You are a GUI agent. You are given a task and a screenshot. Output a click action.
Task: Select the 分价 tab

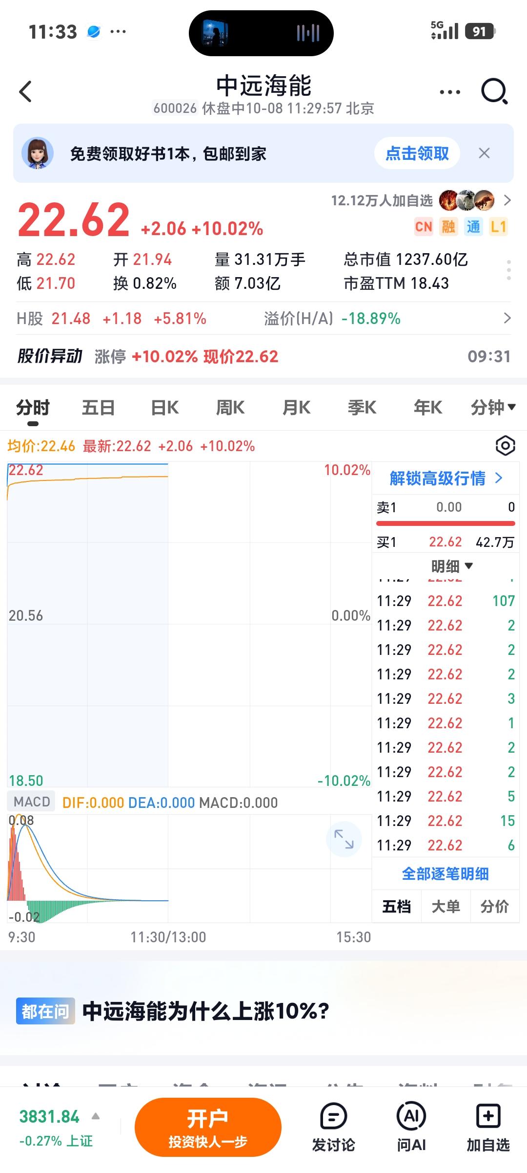pos(495,907)
